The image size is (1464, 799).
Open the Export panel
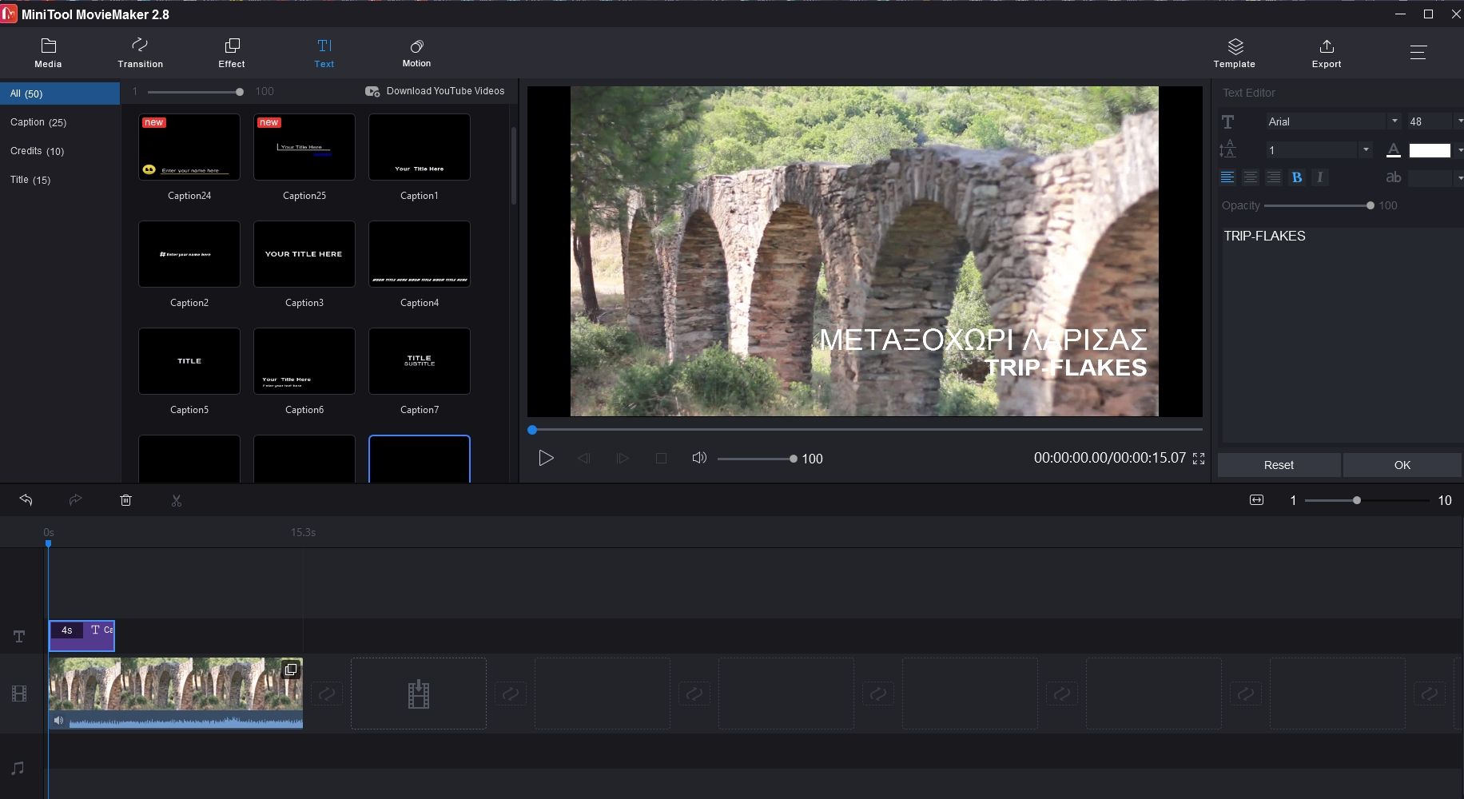1326,53
